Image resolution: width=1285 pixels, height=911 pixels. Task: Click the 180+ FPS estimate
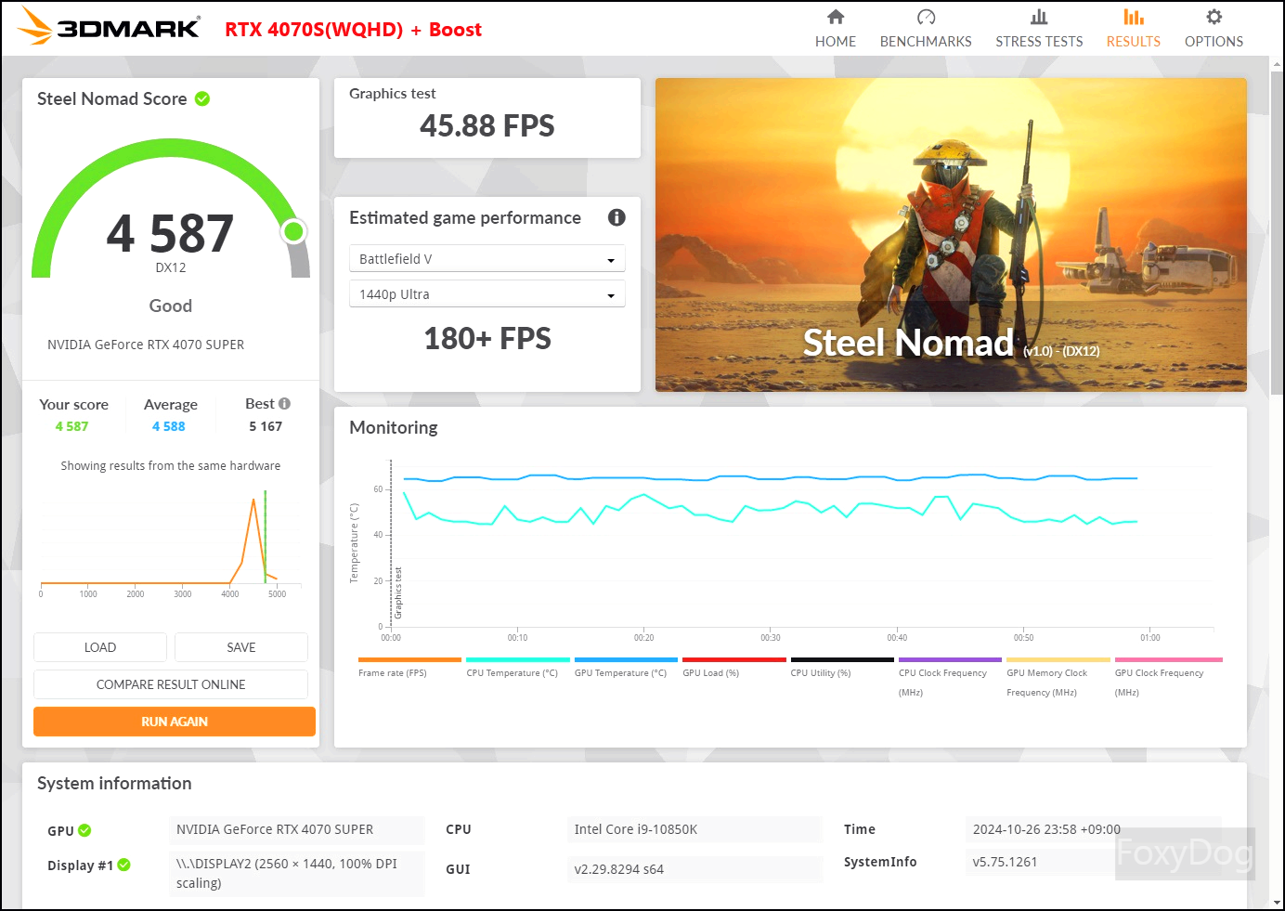pyautogui.click(x=487, y=338)
